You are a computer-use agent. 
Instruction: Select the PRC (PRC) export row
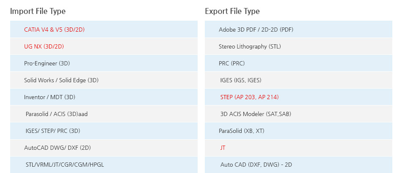[231, 63]
